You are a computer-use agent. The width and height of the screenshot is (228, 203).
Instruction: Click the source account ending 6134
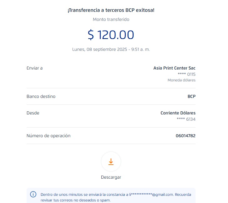(186, 119)
